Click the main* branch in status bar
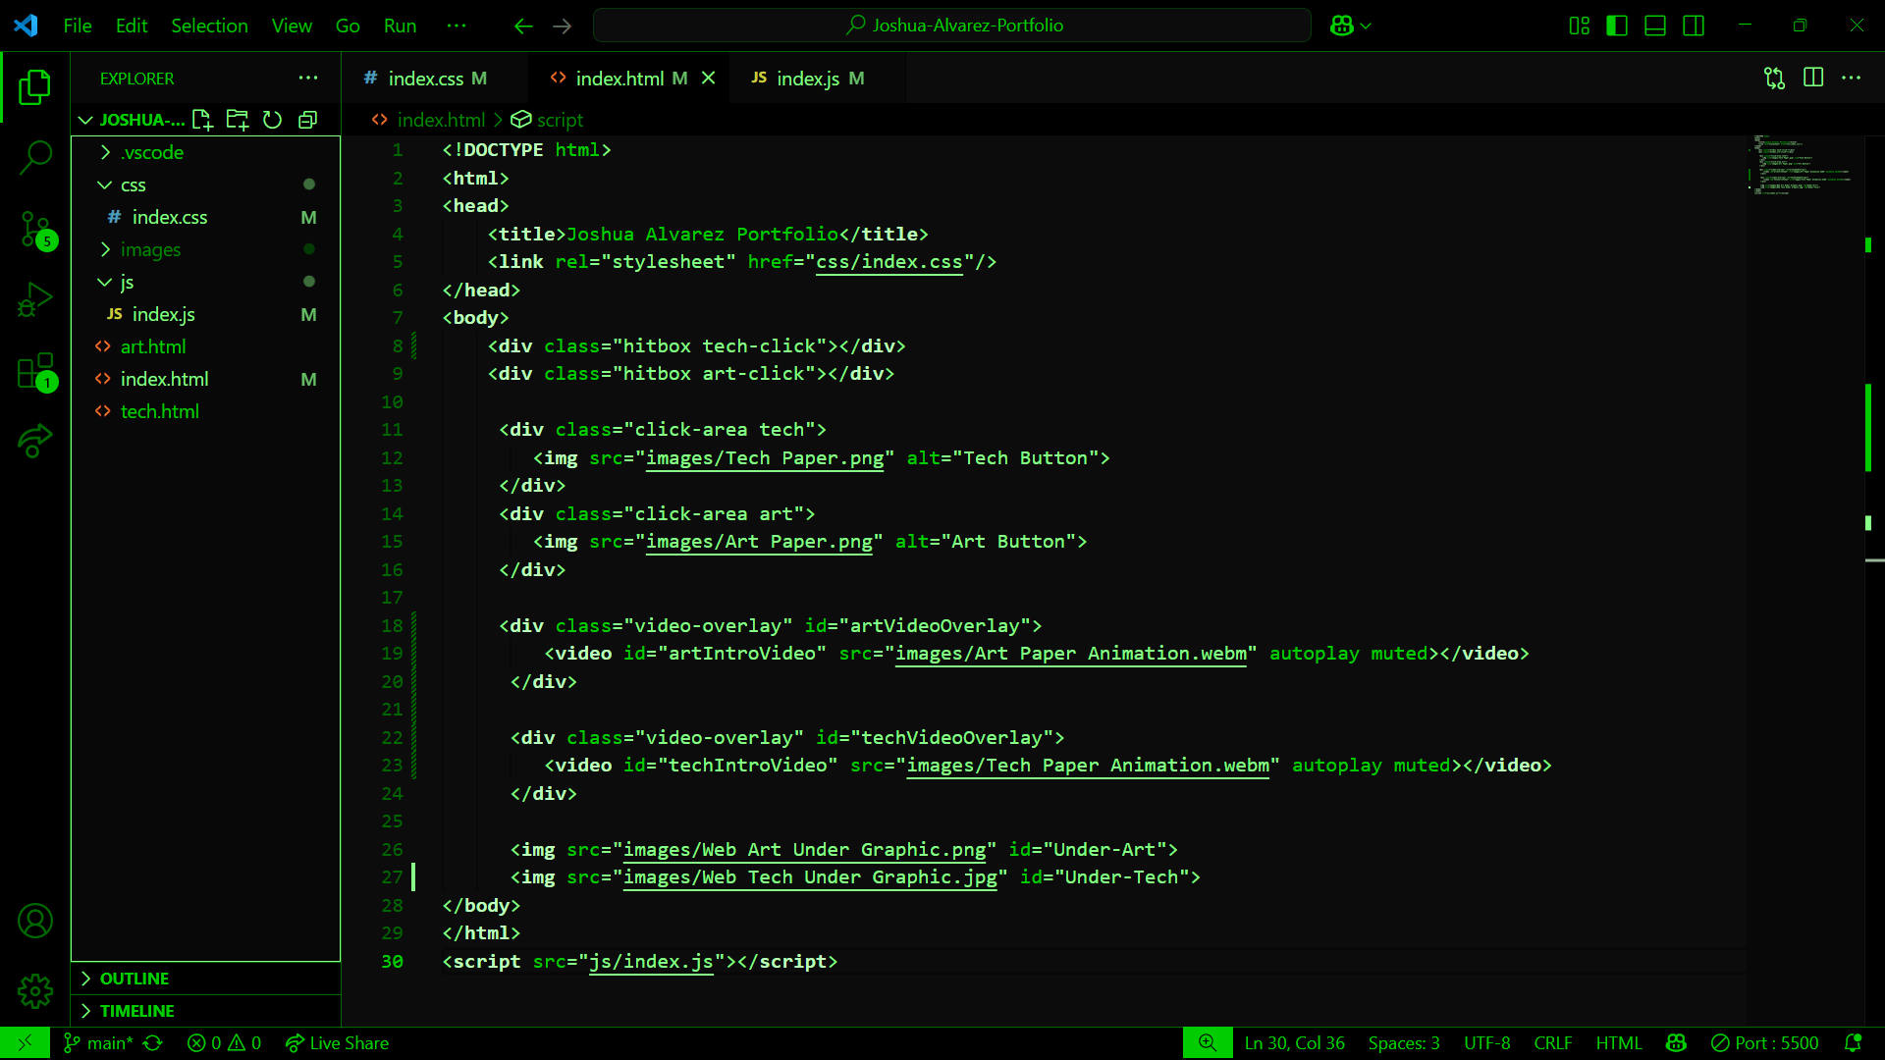1885x1060 pixels. pyautogui.click(x=98, y=1043)
